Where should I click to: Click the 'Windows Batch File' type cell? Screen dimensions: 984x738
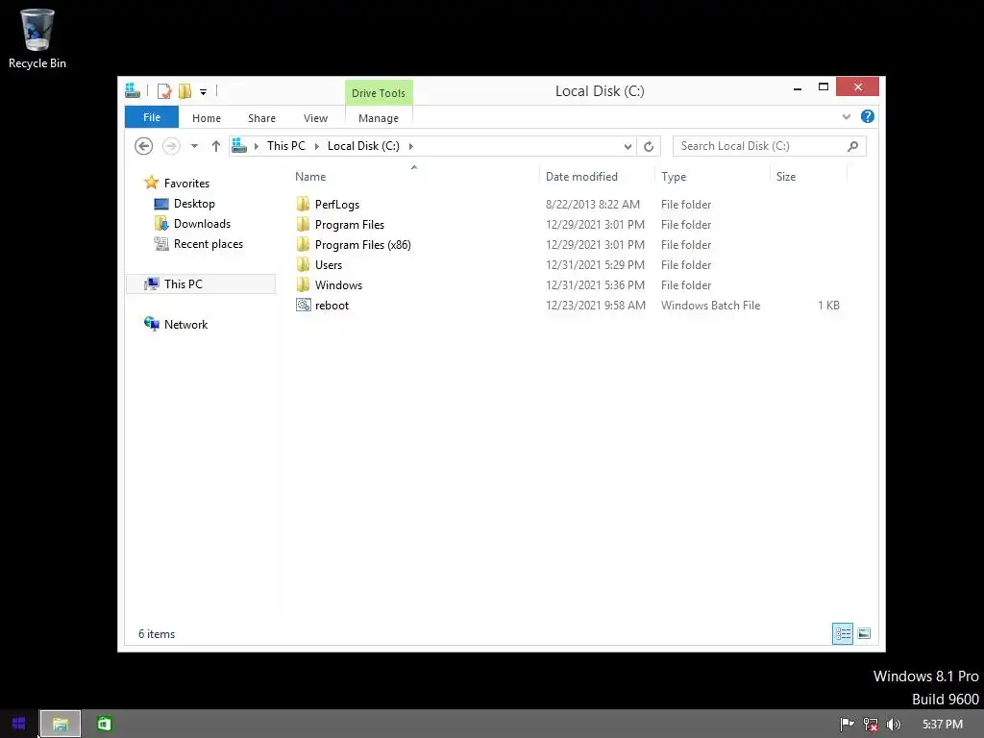pos(710,306)
